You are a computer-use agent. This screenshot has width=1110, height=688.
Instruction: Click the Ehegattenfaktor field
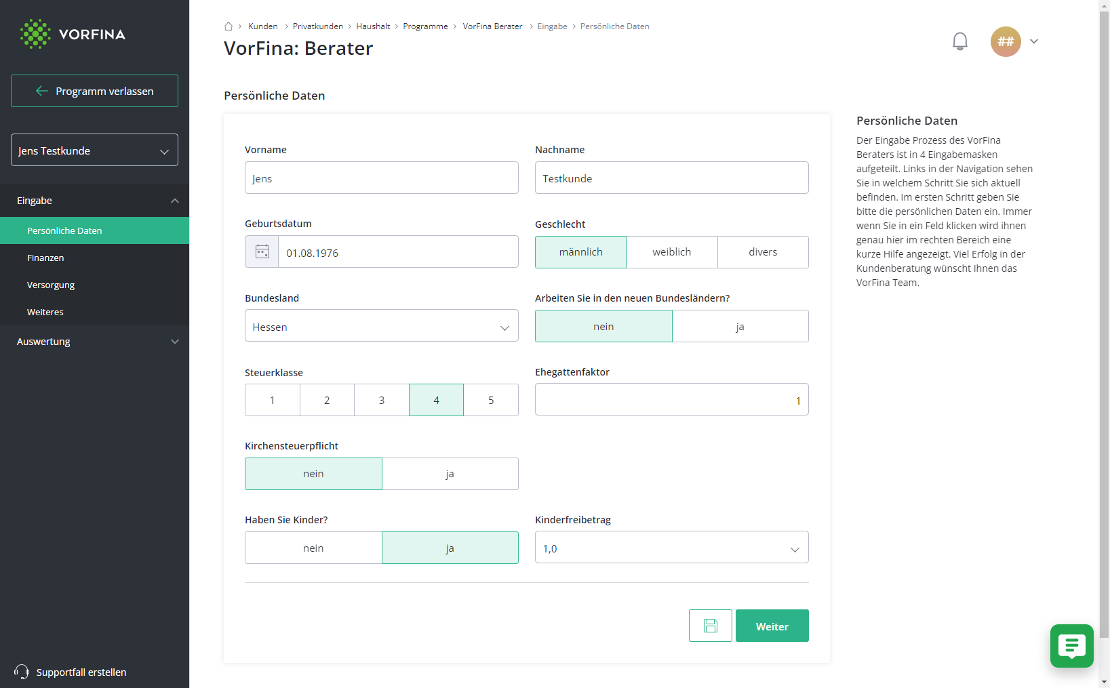672,399
